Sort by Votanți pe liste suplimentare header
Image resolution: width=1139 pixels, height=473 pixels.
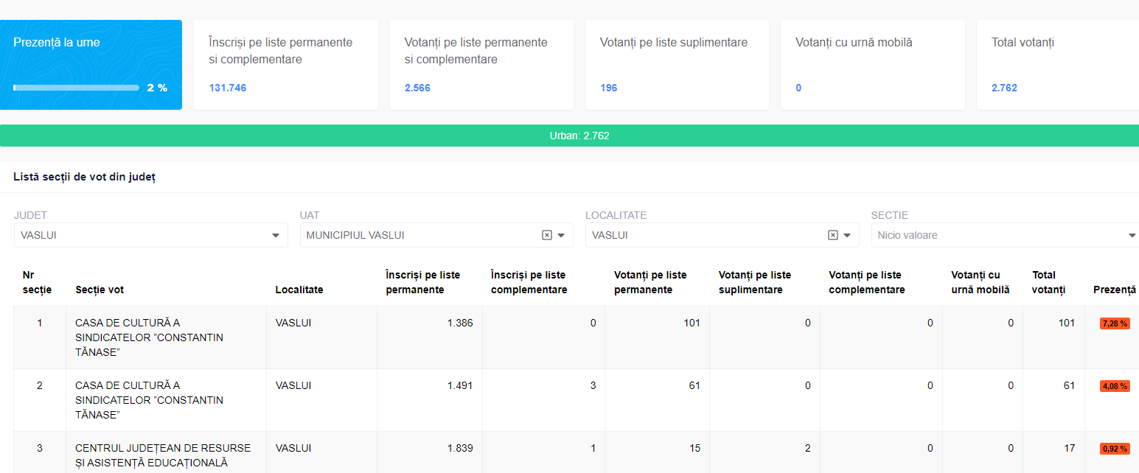(755, 282)
